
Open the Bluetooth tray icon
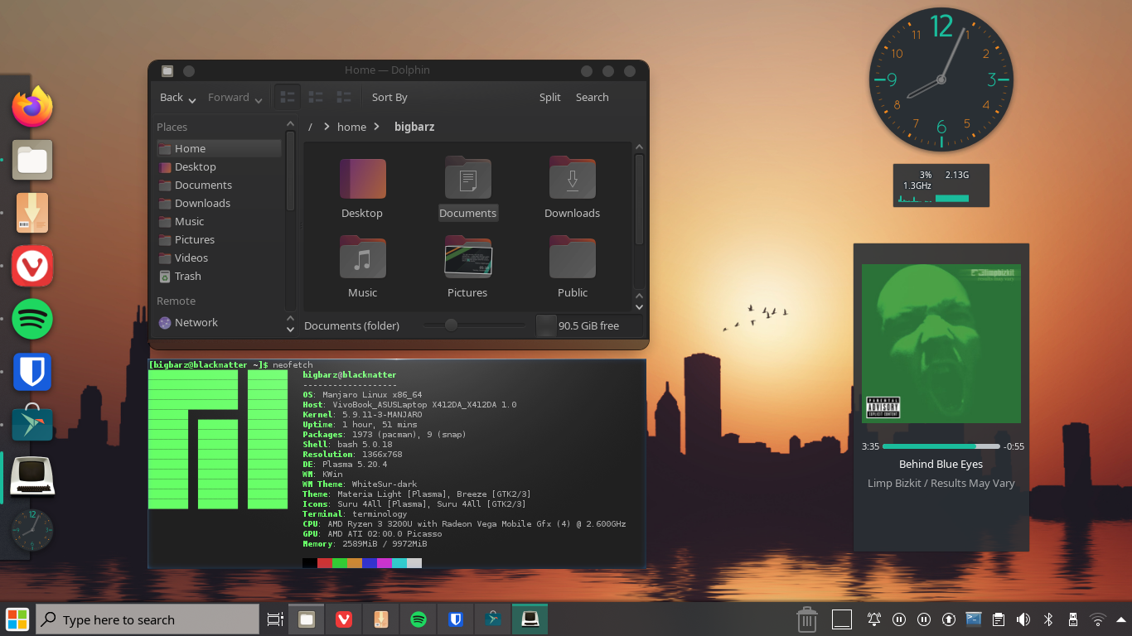coord(1047,619)
